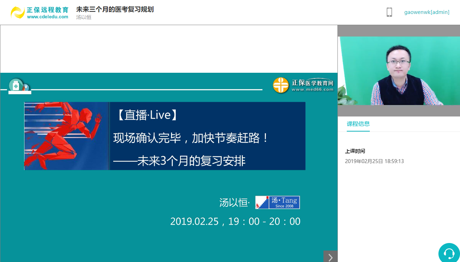Screen dimensions: 460x262
Task: Open the gaowenwk[admin] account link
Action: point(427,12)
